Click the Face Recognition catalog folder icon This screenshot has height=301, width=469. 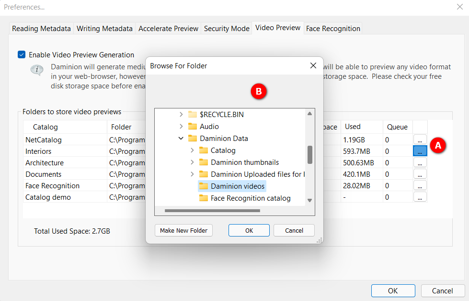204,198
